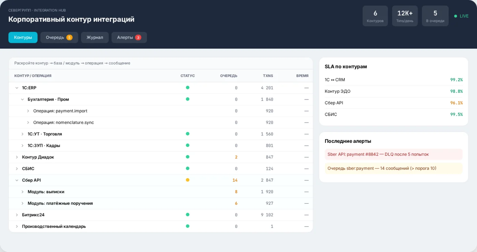The image size is (477, 252).
Task: Collapse the 1C:ERP contour row
Action: click(17, 88)
